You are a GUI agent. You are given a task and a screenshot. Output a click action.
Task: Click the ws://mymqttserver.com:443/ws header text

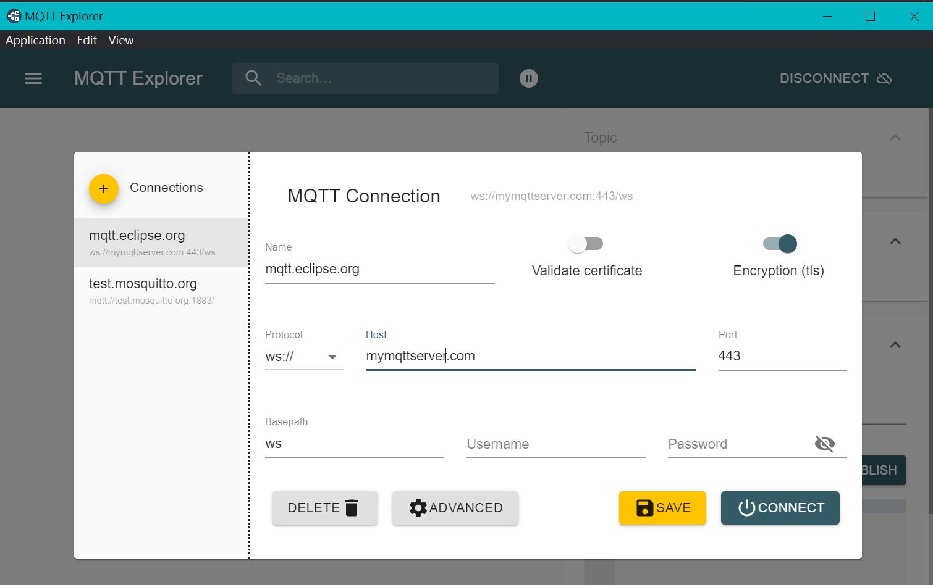tap(551, 196)
